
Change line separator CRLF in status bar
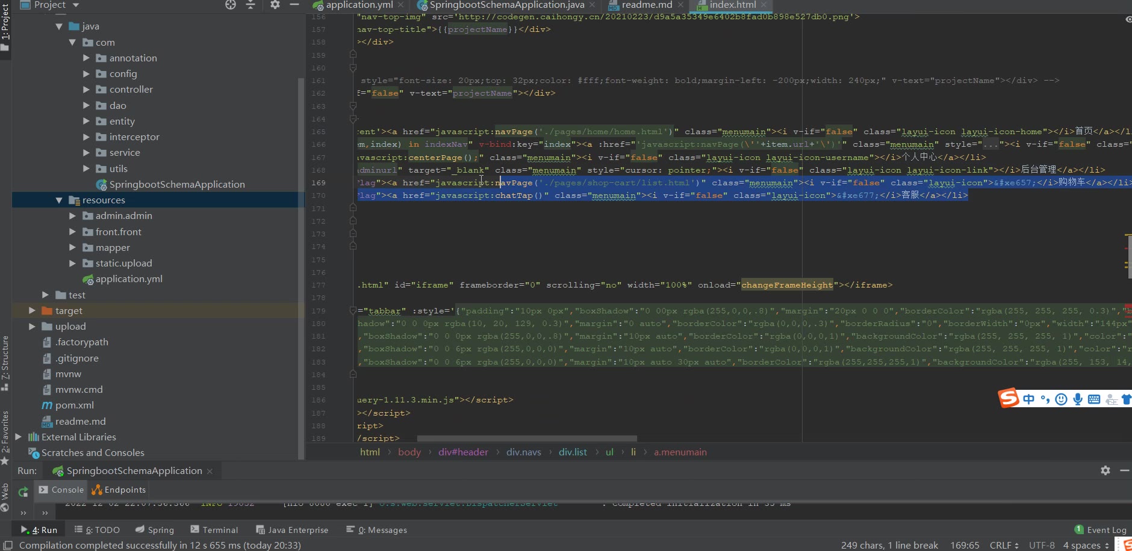pos(1004,545)
